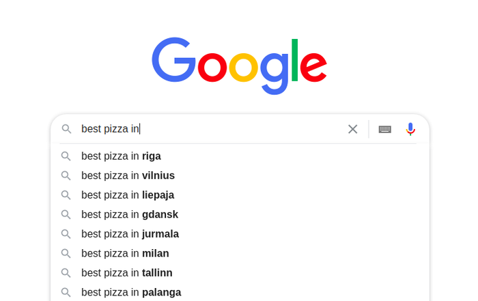This screenshot has height=301, width=478.
Task: Start voice search with microphone icon
Action: [x=410, y=129]
